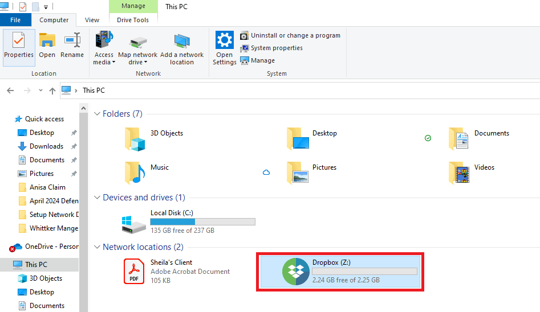Select the Dropbox (Z:) drive icon
Screen dimensions: 540x312
[x=296, y=272]
